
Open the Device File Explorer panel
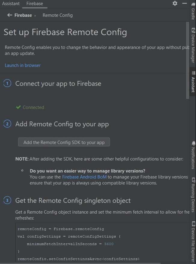tap(193, 242)
